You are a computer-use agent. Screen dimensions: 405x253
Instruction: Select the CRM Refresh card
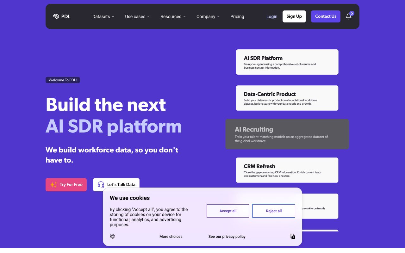pyautogui.click(x=287, y=170)
